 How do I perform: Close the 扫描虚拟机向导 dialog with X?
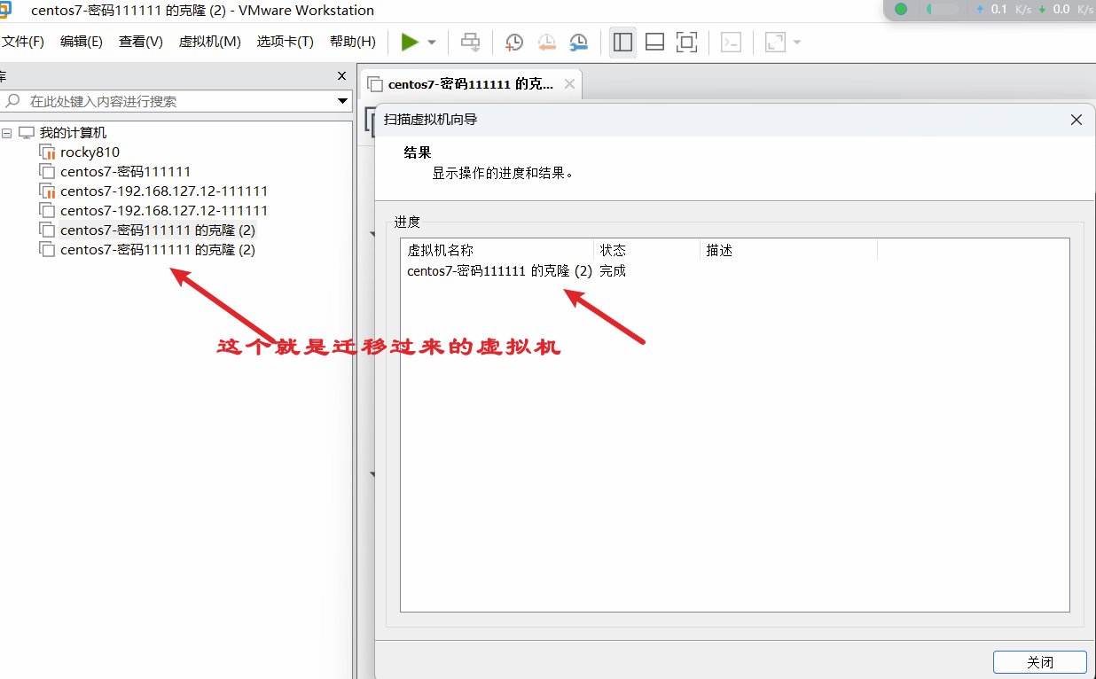click(1076, 120)
